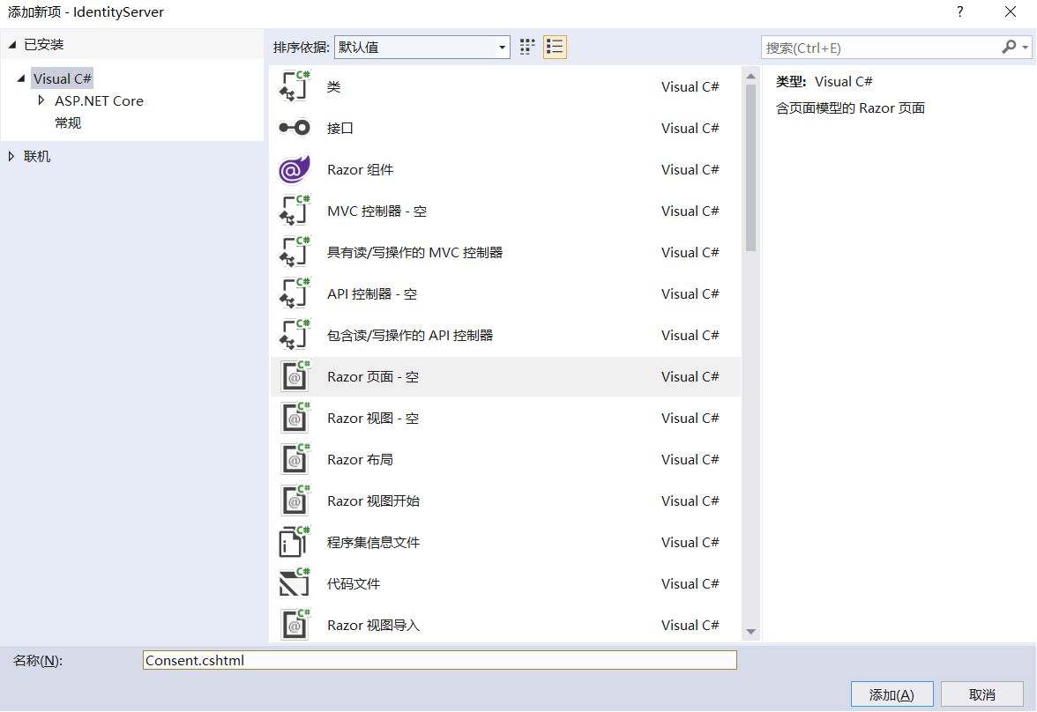Select the Razor 视图导入 template name
Screen dimensions: 1037x712
373,626
